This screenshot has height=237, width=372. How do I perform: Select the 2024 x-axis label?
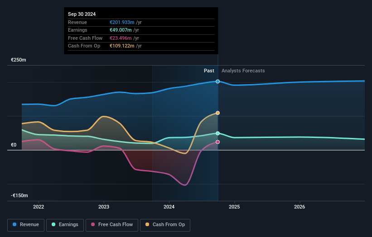(x=169, y=207)
